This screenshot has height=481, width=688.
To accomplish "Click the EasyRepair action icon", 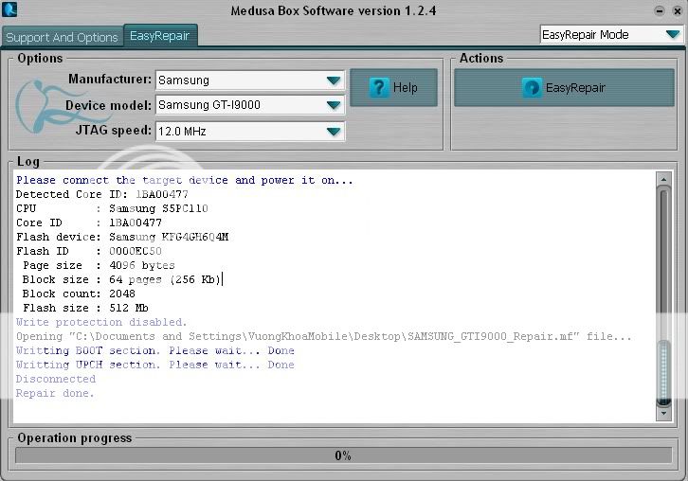I will pyautogui.click(x=532, y=88).
